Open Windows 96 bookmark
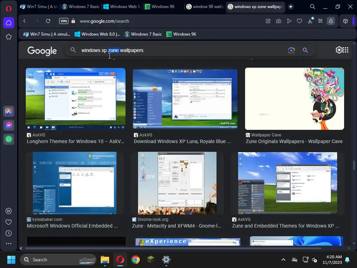357x268 pixels. coord(181,34)
